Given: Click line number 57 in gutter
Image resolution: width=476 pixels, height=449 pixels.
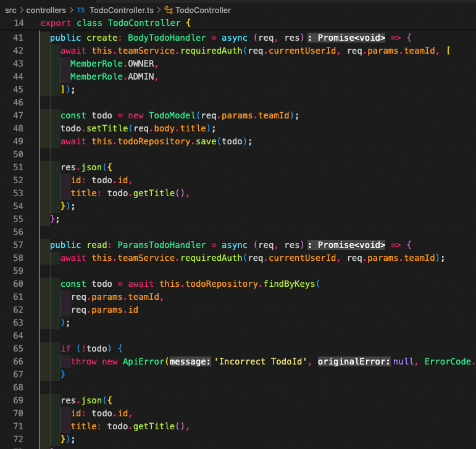Looking at the screenshot, I should click(x=19, y=245).
